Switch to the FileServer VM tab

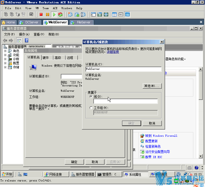click(x=82, y=22)
